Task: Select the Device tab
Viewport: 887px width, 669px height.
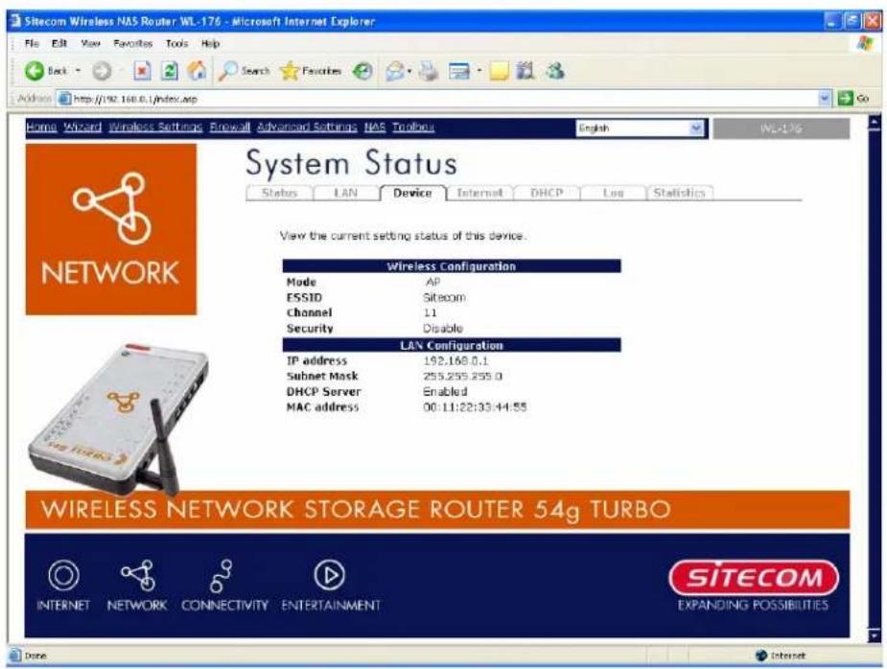Action: click(x=412, y=193)
